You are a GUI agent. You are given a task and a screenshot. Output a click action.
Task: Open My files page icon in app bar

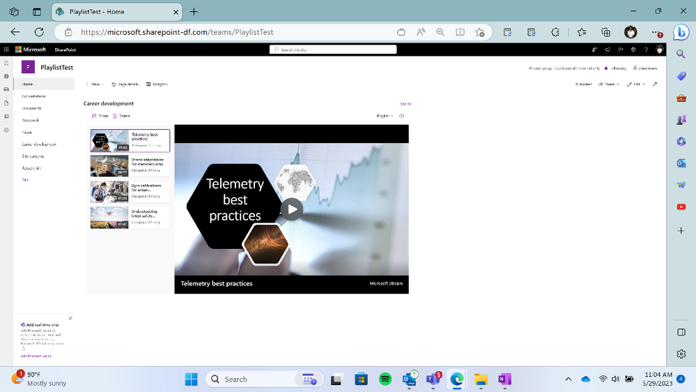pyautogui.click(x=6, y=103)
